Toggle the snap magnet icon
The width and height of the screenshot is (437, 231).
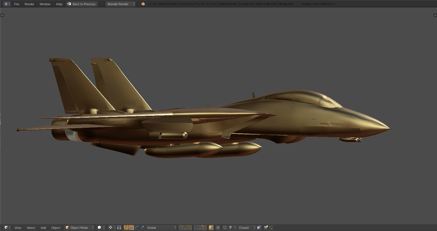coord(225,227)
